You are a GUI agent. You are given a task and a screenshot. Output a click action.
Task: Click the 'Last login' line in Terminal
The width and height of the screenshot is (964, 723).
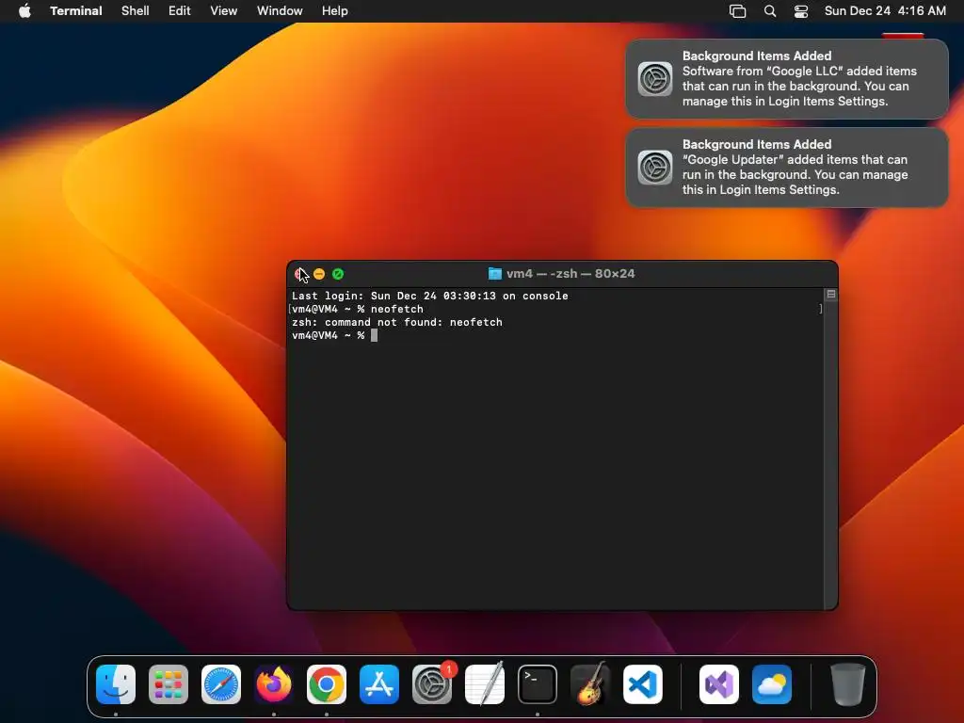(429, 296)
